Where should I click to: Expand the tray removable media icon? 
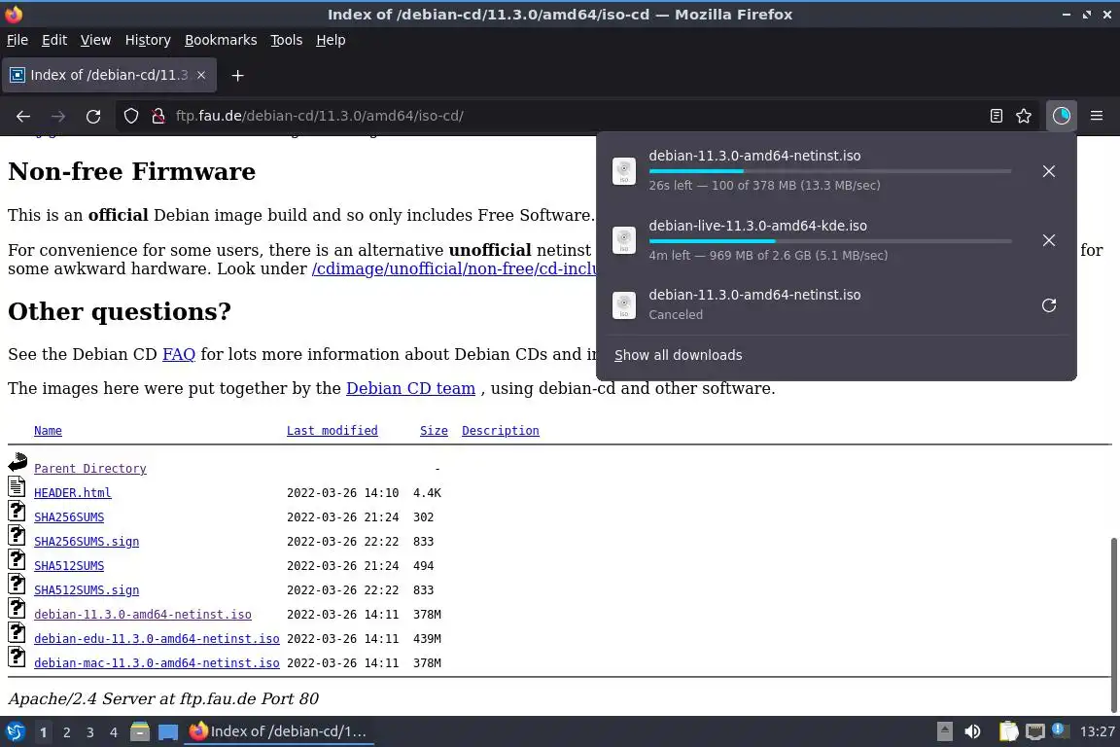point(944,731)
